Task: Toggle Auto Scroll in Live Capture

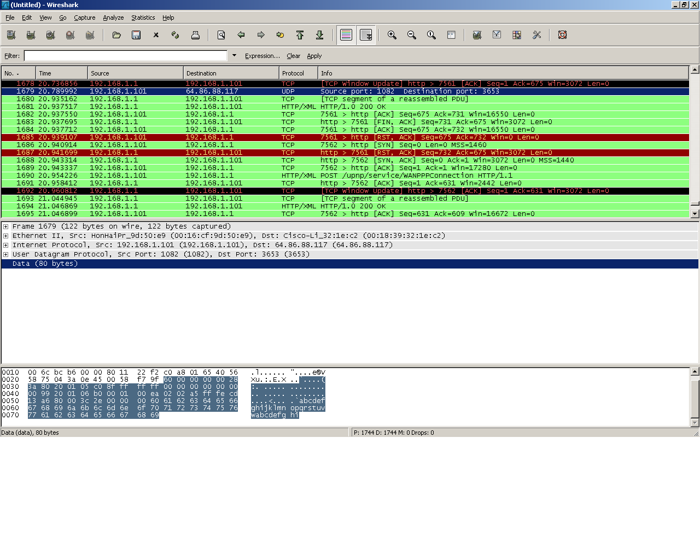Action: click(x=366, y=34)
